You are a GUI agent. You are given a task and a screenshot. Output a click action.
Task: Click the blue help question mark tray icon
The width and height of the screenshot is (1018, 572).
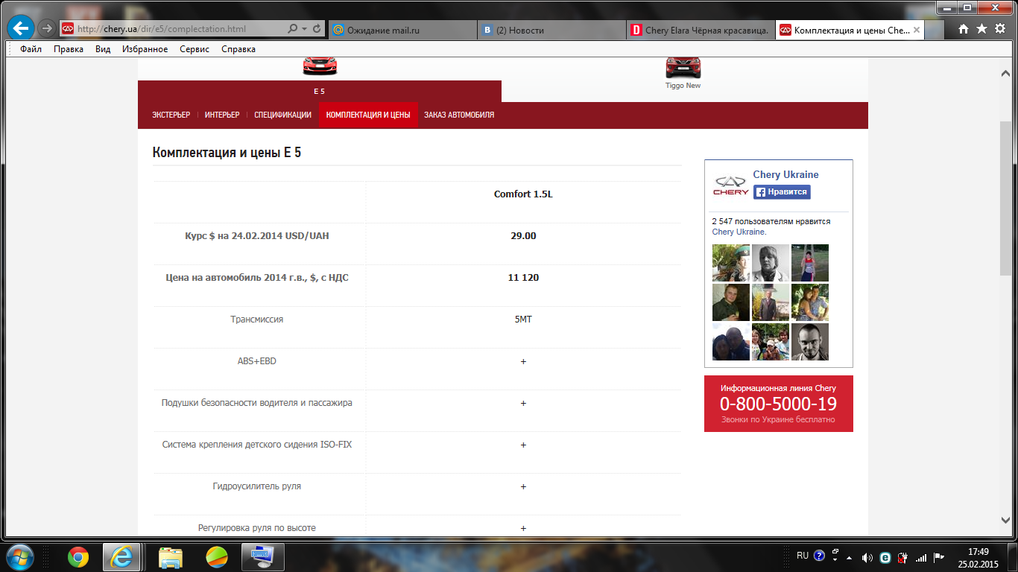coord(819,556)
